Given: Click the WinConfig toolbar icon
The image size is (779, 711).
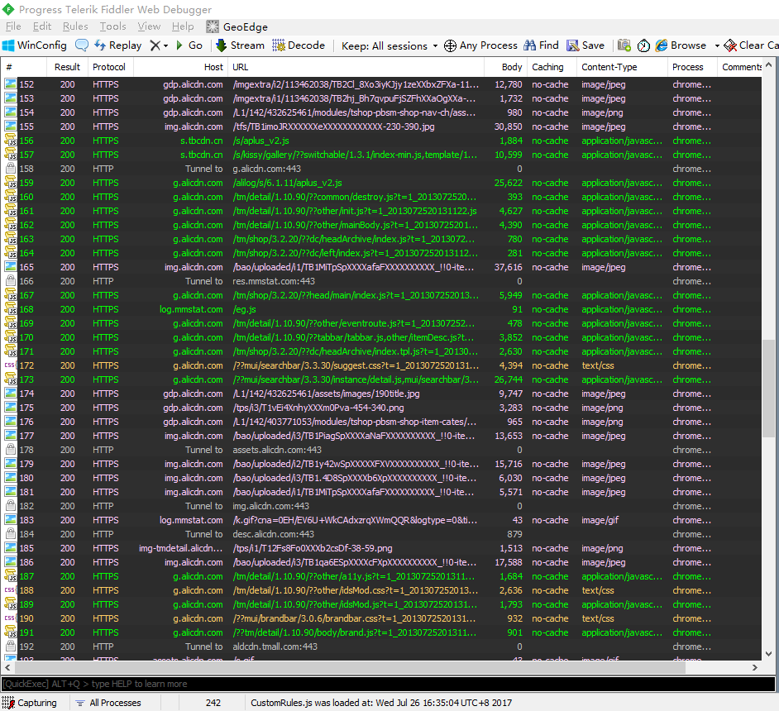Looking at the screenshot, I should point(8,45).
